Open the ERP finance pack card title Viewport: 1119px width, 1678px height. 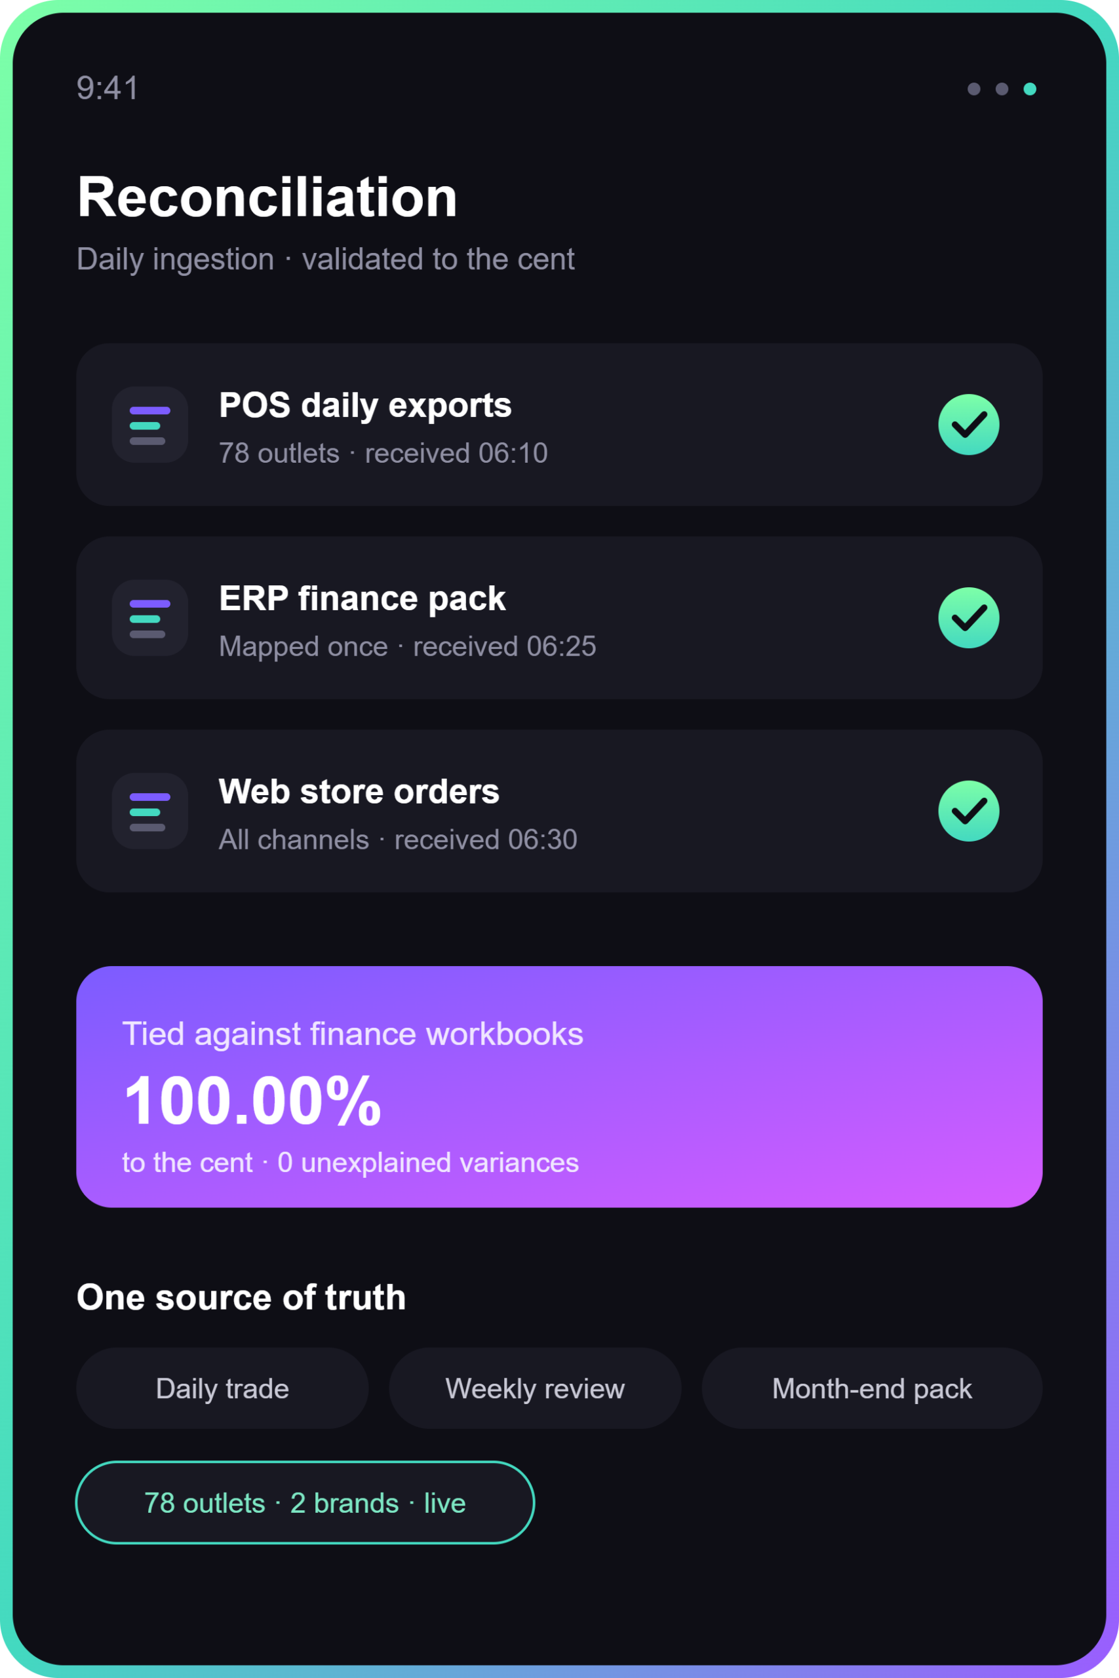coord(363,598)
